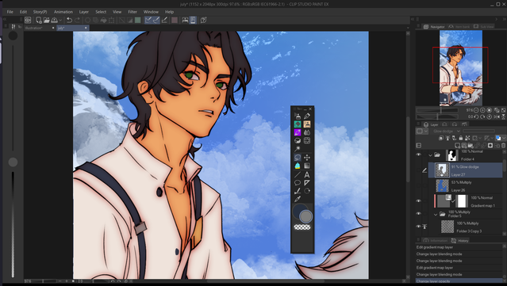Open the Edit menu
507x286 pixels.
pos(23,12)
